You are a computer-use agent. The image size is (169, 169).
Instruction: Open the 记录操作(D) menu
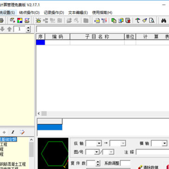click(x=54, y=13)
